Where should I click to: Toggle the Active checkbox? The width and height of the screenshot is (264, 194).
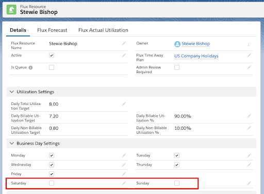coord(52,56)
